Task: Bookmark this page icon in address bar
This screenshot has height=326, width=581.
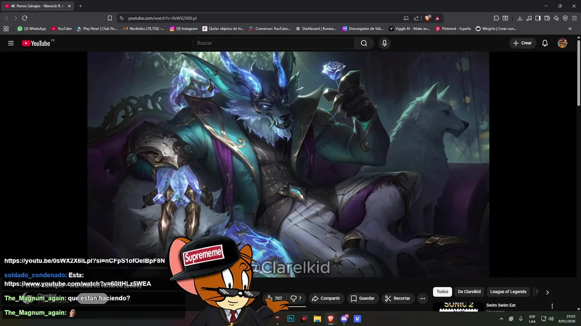Action: pyautogui.click(x=109, y=18)
